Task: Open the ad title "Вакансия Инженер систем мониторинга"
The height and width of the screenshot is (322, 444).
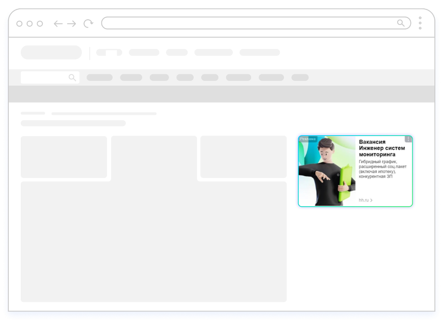Action: pos(382,148)
